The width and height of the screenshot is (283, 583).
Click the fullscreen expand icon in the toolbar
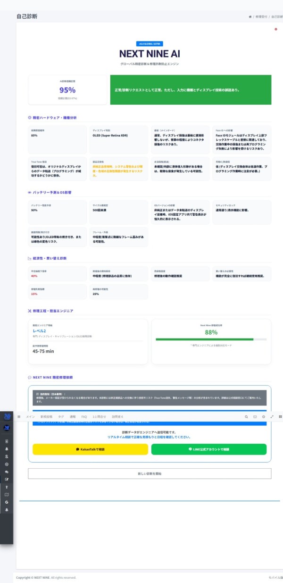click(272, 417)
